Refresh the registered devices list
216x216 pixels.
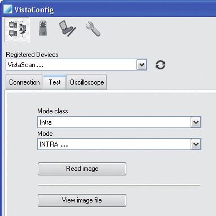[x=160, y=65]
